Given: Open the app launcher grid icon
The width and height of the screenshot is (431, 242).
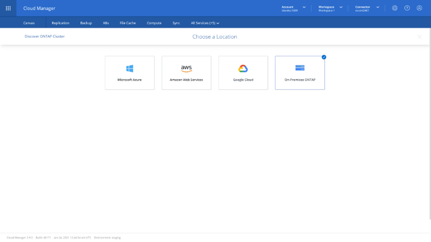Looking at the screenshot, I should [x=8, y=8].
